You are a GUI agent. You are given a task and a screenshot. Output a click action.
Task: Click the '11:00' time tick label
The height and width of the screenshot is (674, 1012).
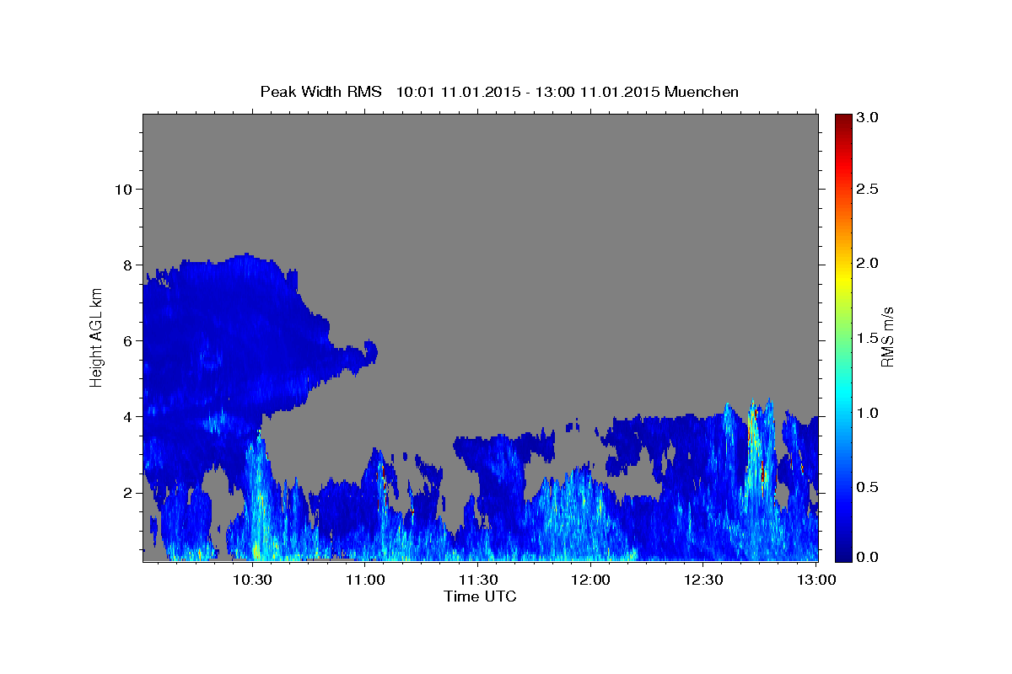pos(365,580)
